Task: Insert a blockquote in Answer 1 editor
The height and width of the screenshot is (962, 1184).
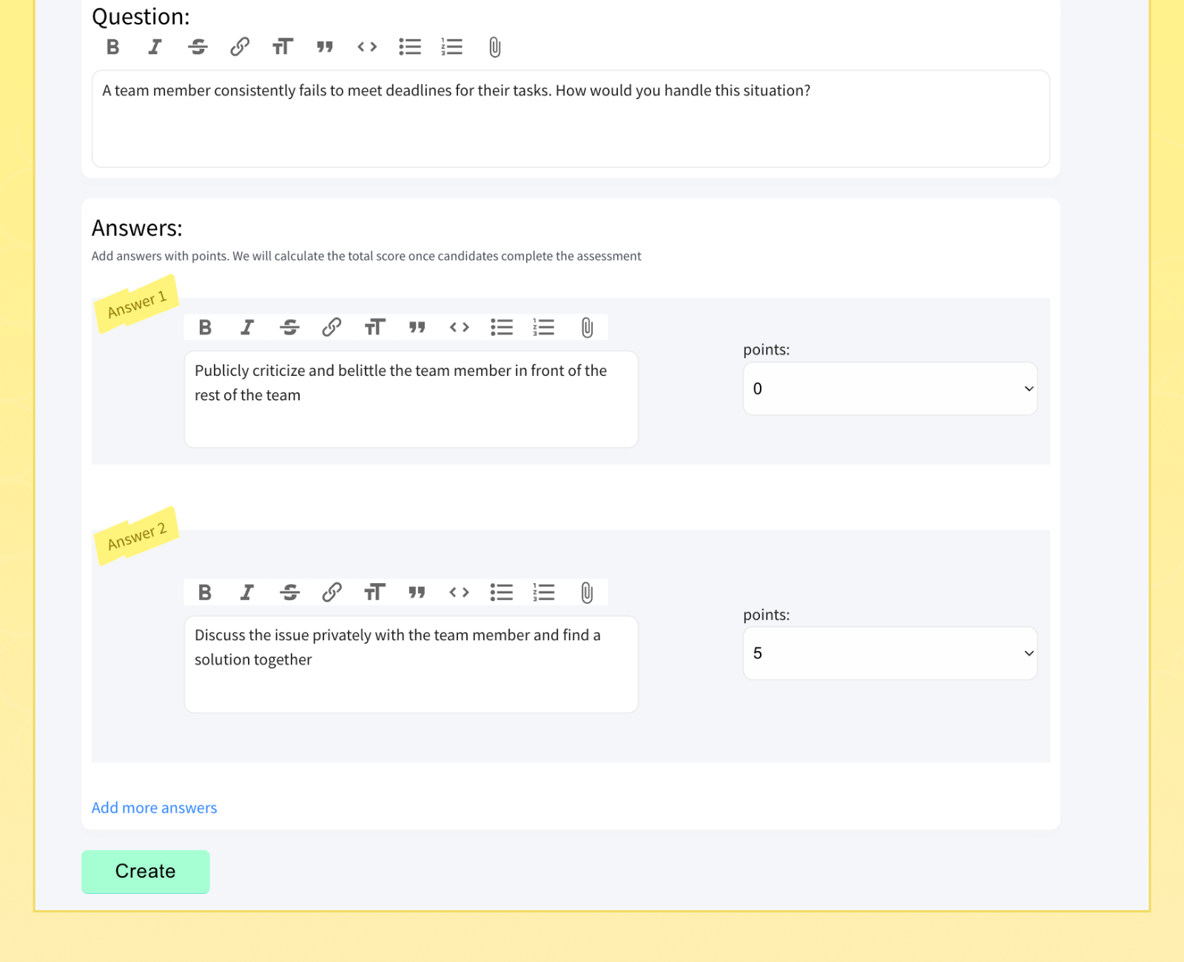Action: click(x=417, y=326)
